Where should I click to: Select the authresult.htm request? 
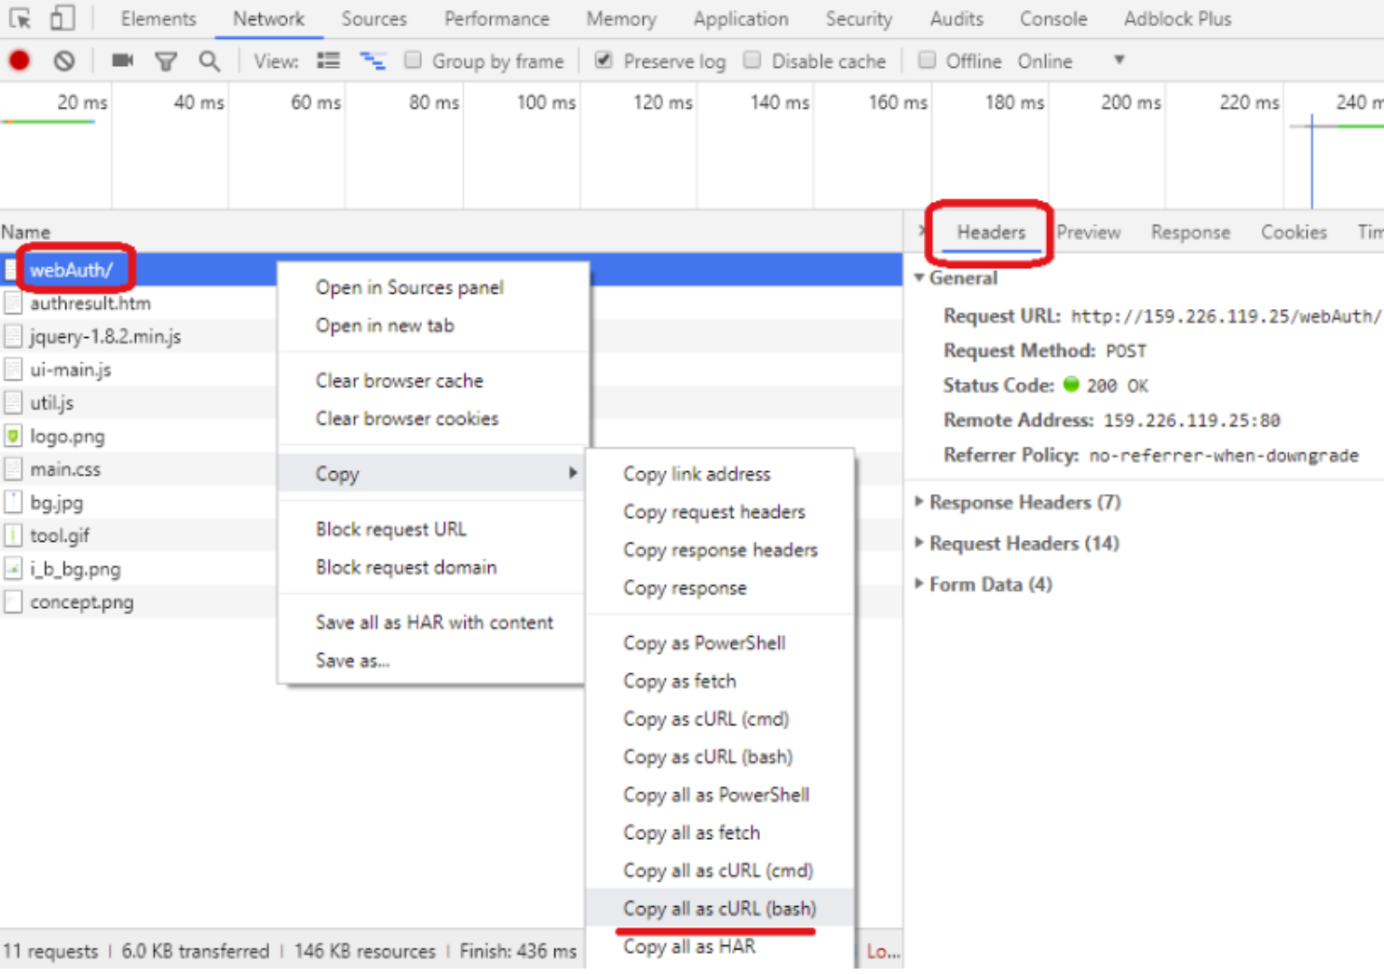click(90, 304)
